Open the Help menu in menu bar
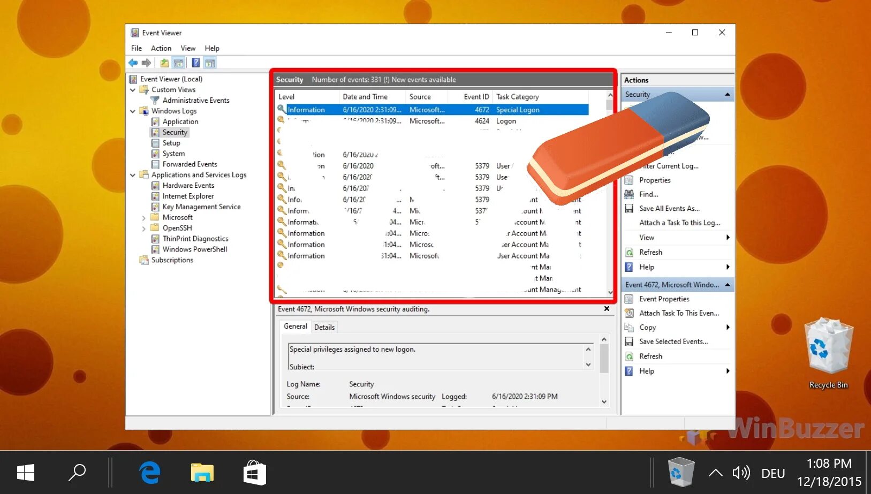 (212, 48)
